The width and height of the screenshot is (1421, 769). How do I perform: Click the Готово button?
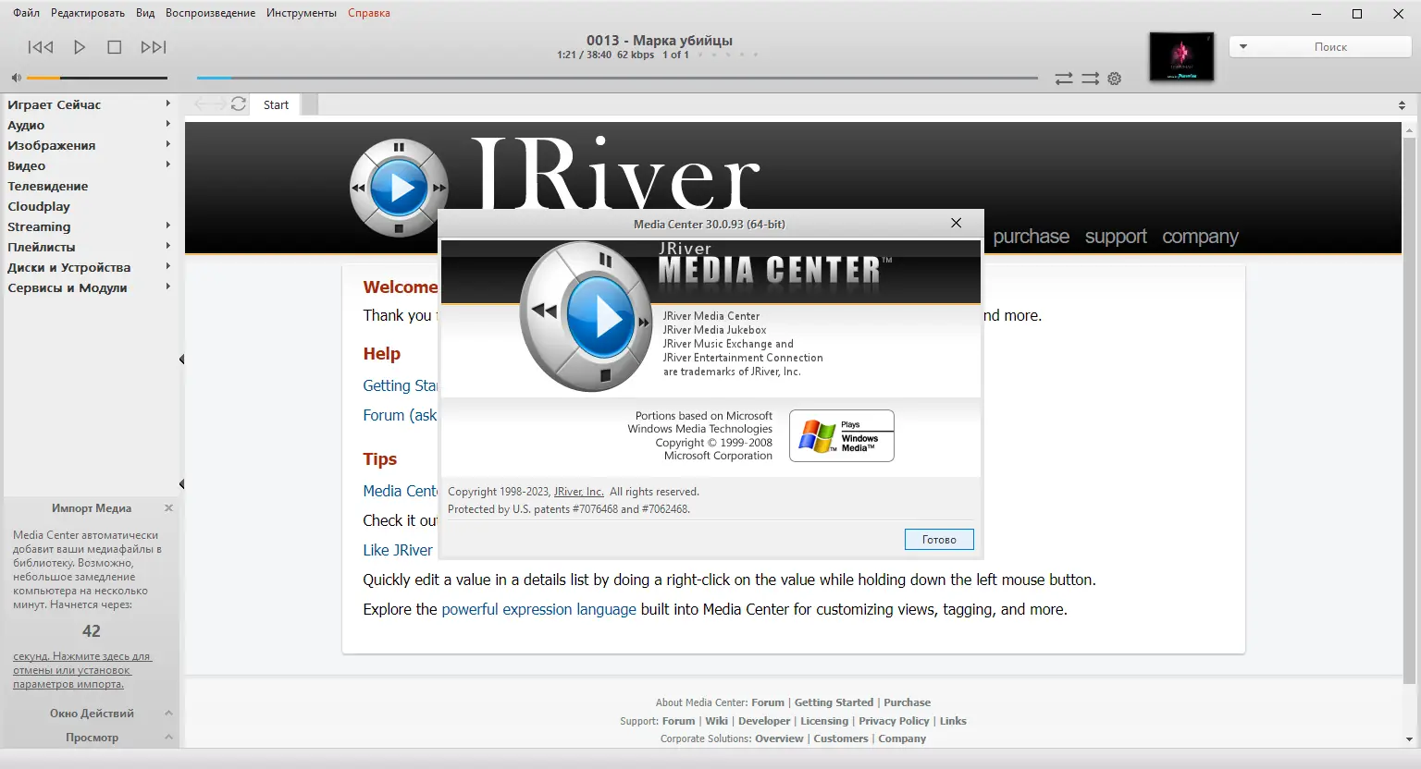[939, 539]
